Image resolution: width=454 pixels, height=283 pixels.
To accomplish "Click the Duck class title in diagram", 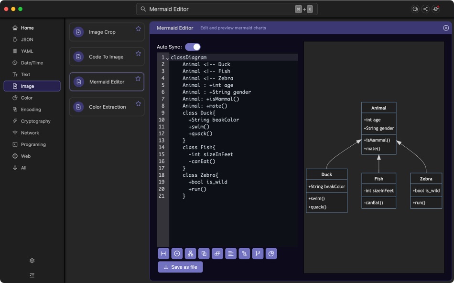I will tap(326, 174).
